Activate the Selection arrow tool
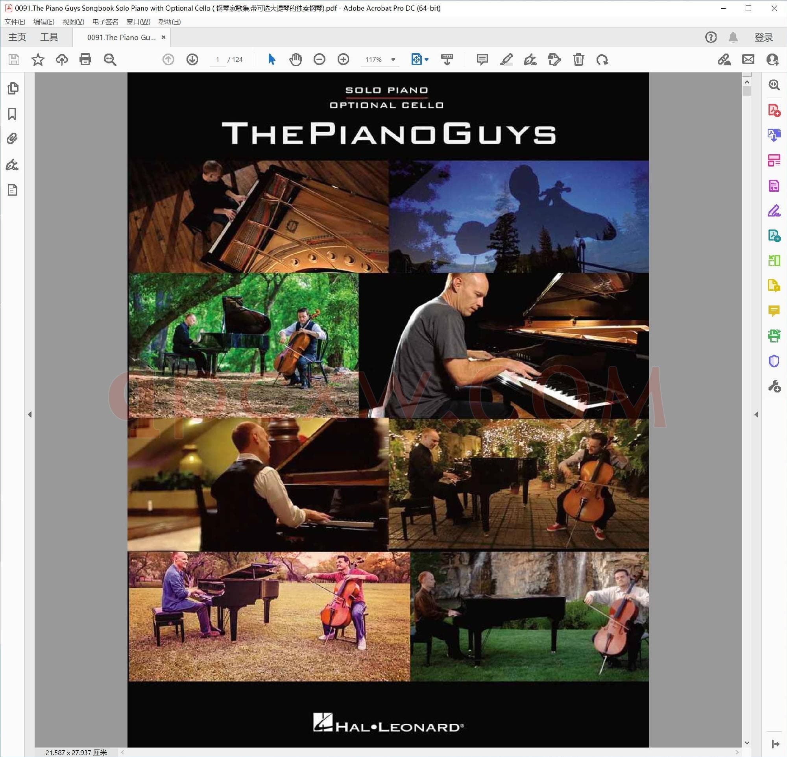787x757 pixels. point(272,59)
